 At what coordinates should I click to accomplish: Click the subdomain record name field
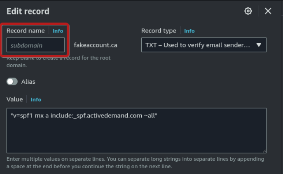click(x=35, y=45)
